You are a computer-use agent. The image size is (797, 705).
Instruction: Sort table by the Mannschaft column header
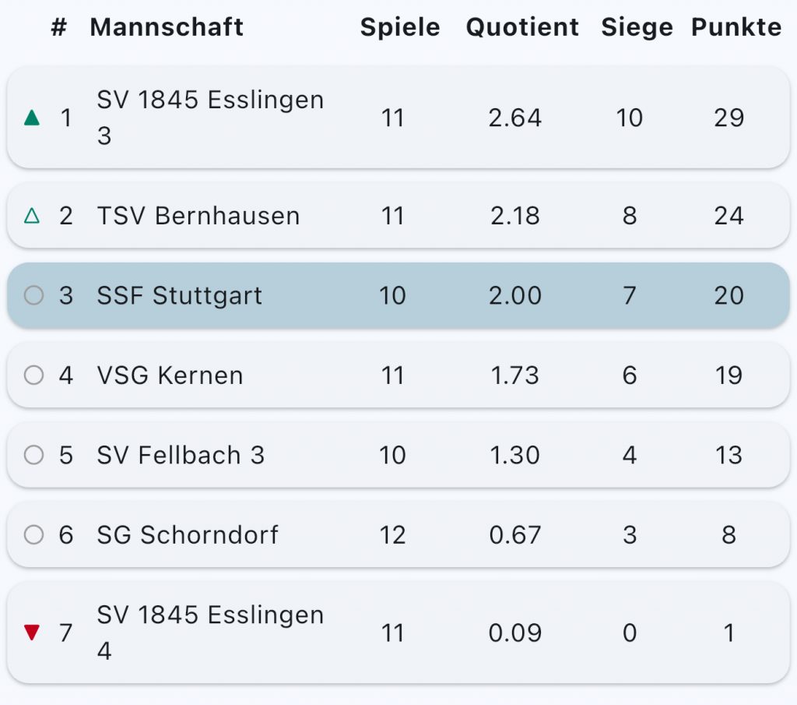pos(167,27)
